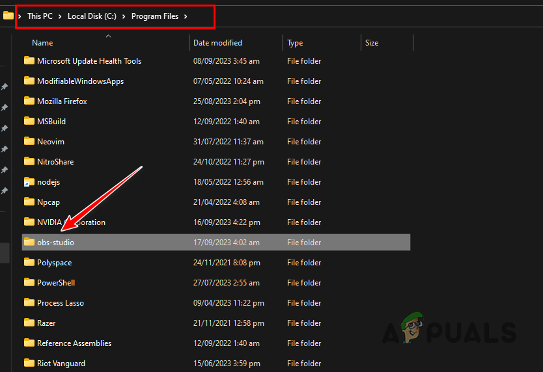Select the Razer folder name
The height and width of the screenshot is (372, 543).
tap(46, 323)
